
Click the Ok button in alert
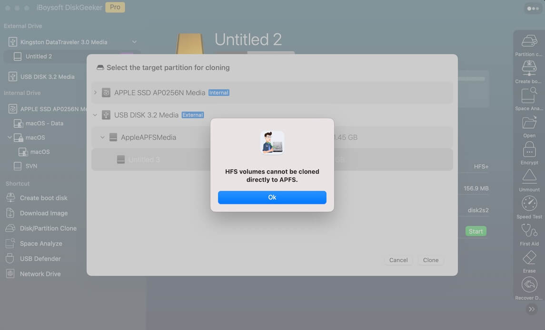click(x=272, y=198)
